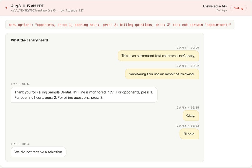Click the LINE · 00:14 label

[x=20, y=84]
